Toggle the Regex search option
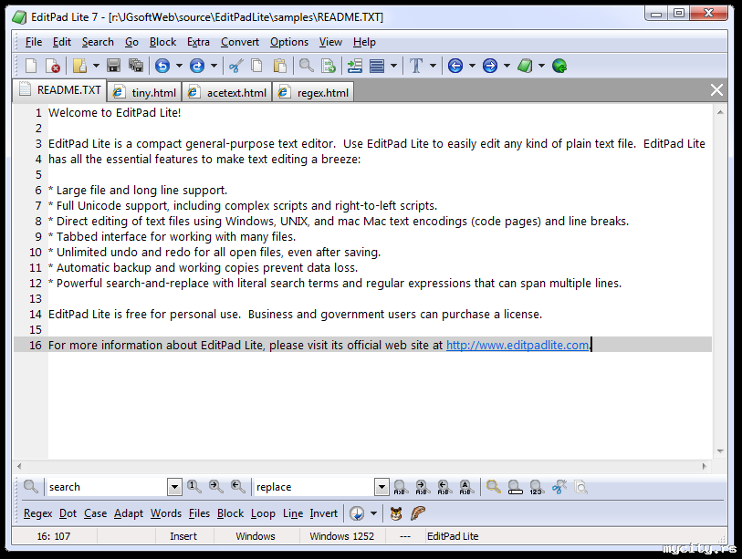 37,513
